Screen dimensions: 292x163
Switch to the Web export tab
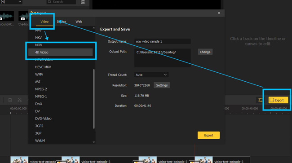pos(79,22)
